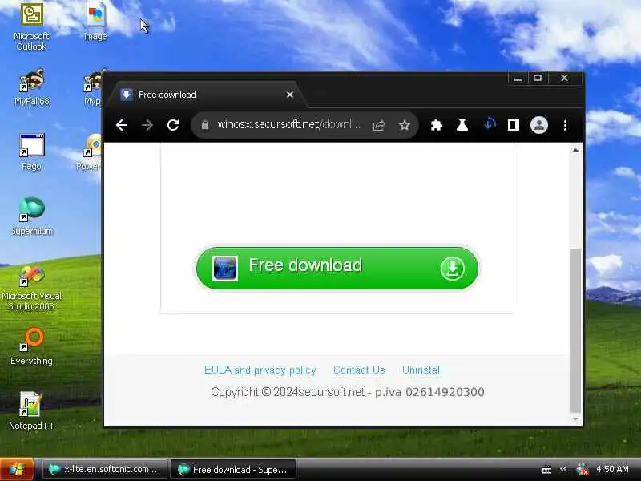Click the green Free download button

click(x=337, y=268)
